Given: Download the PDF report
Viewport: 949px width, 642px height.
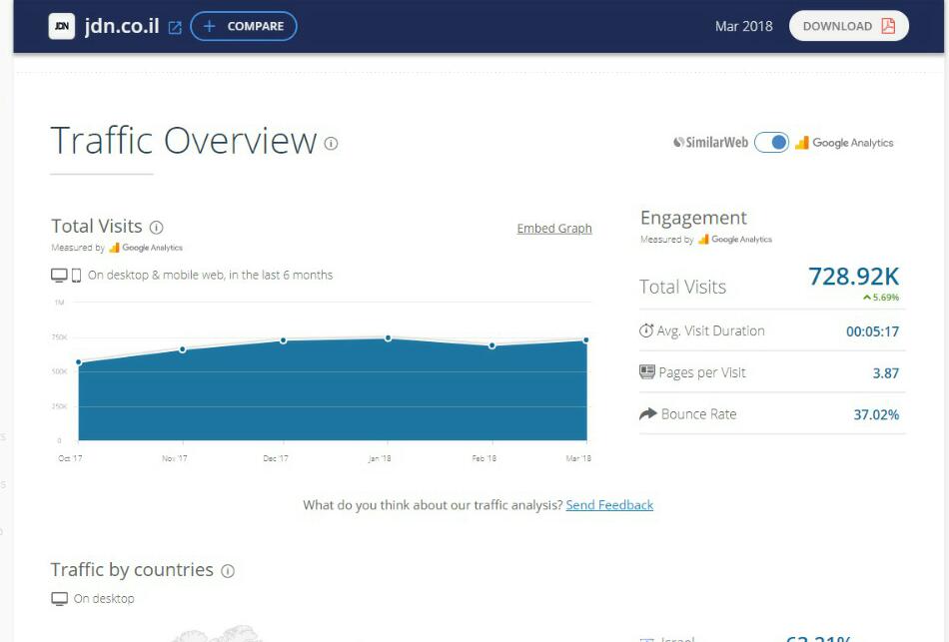Looking at the screenshot, I should tap(848, 27).
